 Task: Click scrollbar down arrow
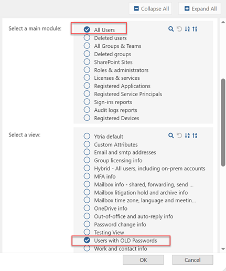tap(223, 249)
